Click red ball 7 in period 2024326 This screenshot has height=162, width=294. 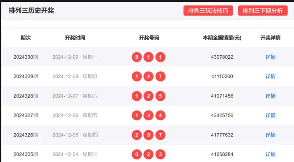[x=160, y=135]
